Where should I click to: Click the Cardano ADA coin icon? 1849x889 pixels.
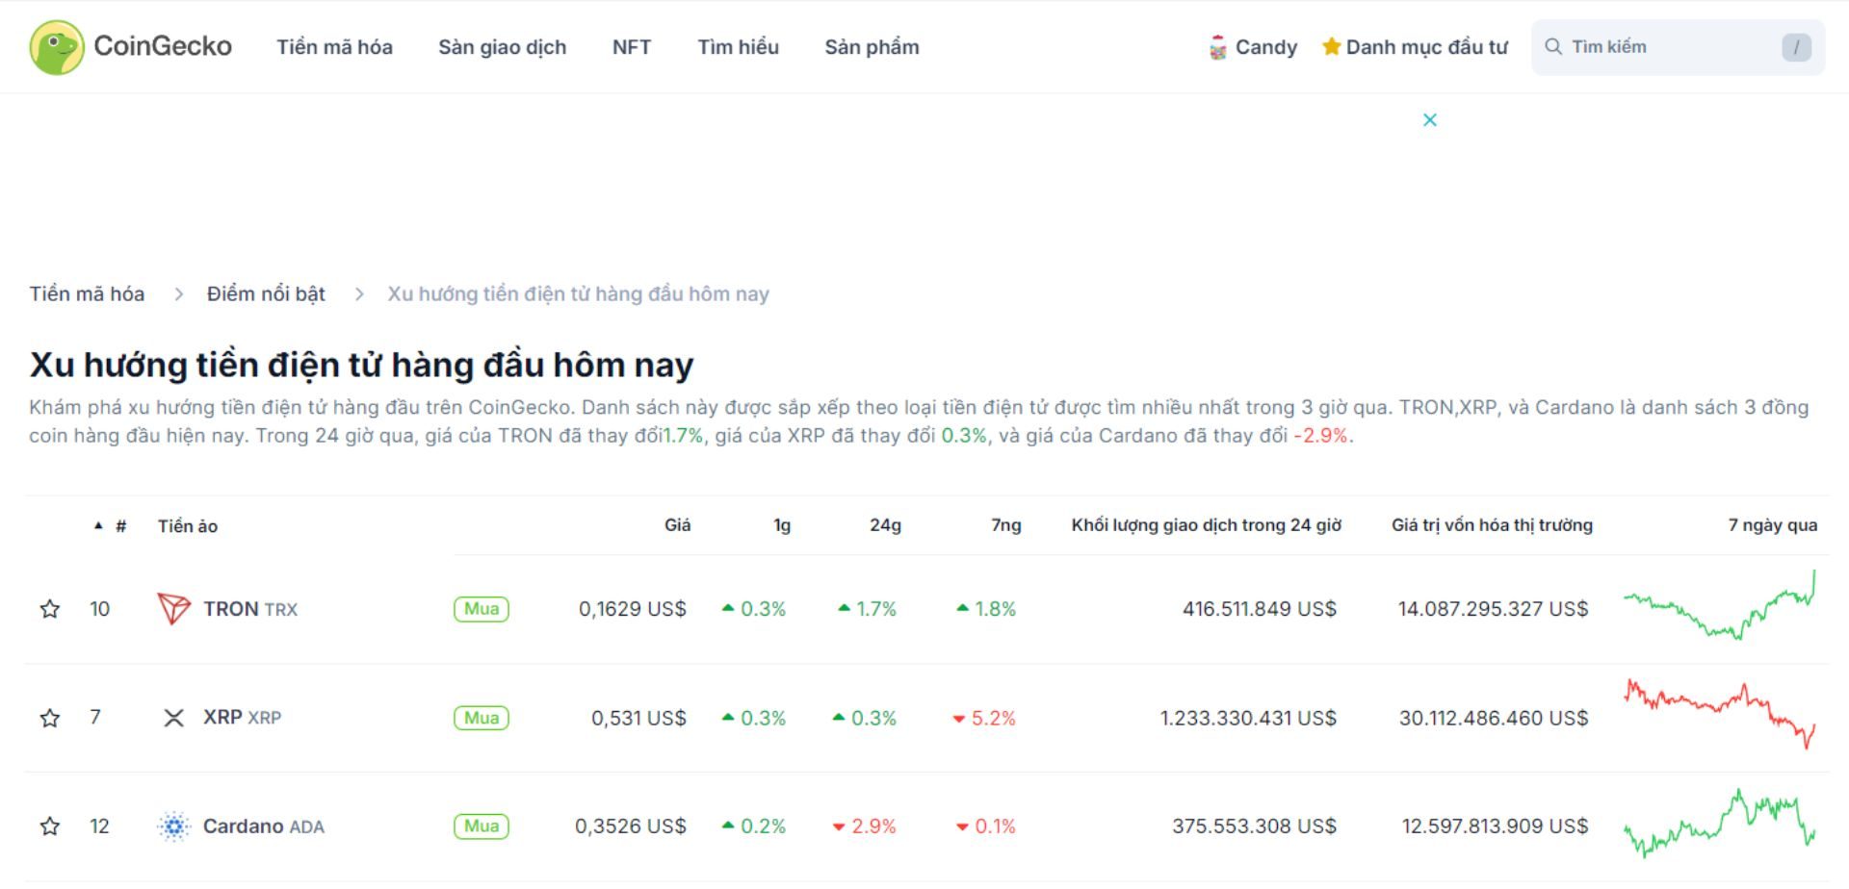click(x=173, y=825)
